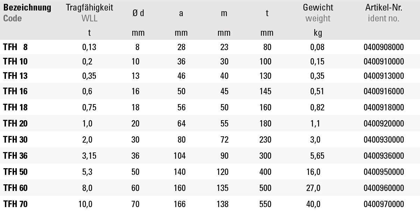420x212 pixels.
Task: Click article number 0400910000
Action: point(384,62)
